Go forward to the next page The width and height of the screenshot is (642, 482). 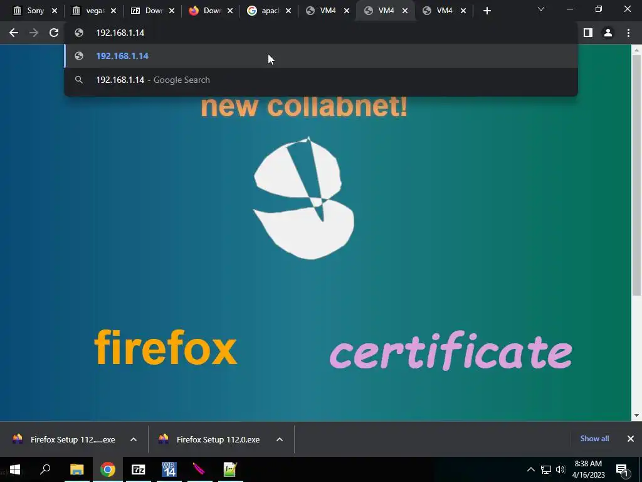34,33
